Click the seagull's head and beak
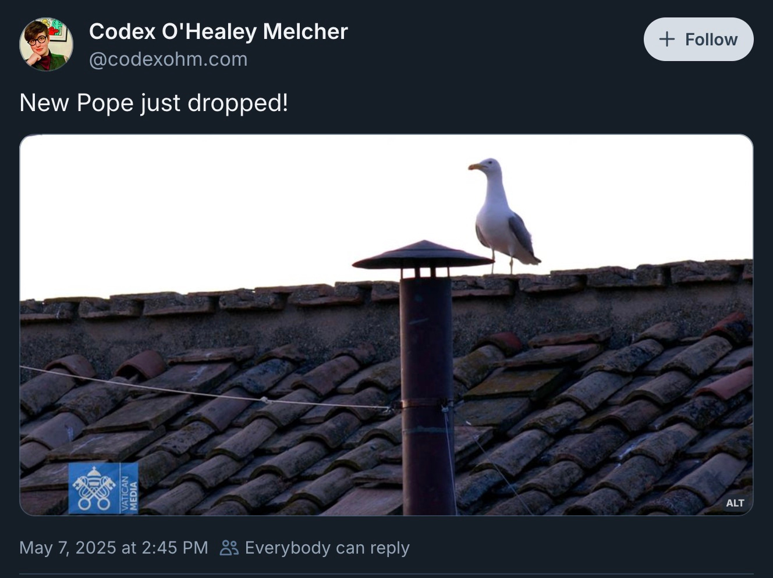 pos(485,167)
